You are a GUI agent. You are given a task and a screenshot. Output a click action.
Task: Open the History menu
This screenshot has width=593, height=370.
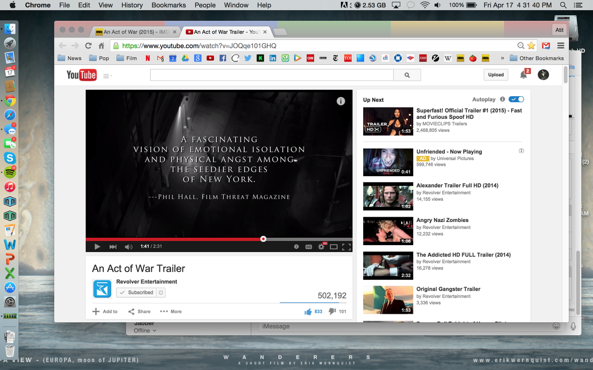(132, 5)
